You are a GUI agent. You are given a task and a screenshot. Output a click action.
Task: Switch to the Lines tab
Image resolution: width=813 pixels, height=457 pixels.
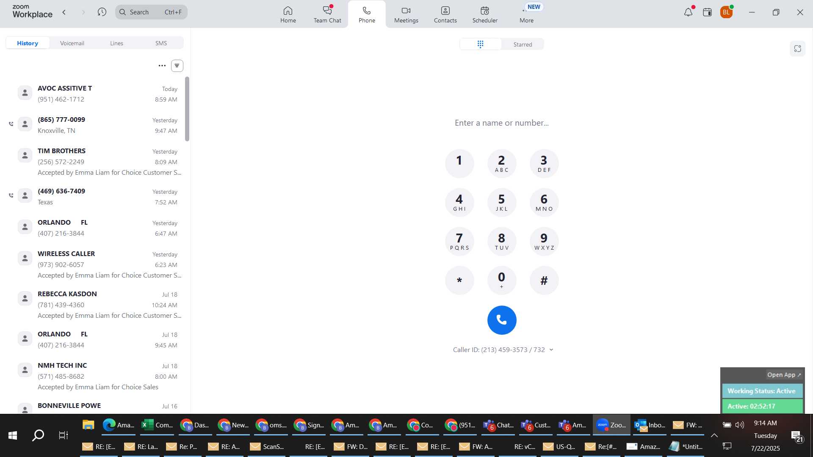tap(116, 43)
